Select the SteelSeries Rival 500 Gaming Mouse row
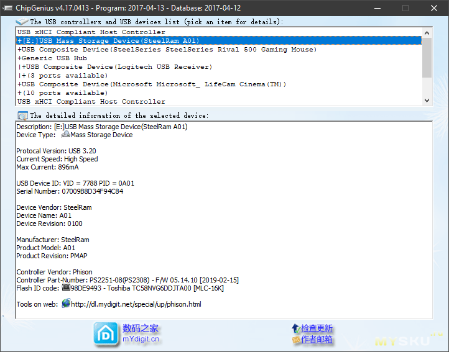449x352 pixels. click(x=219, y=50)
